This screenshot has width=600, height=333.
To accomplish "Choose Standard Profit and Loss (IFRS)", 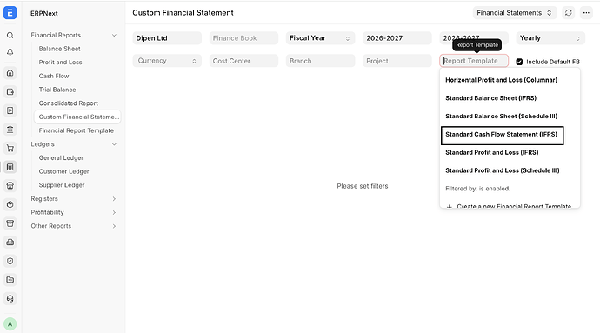I will click(510, 152).
